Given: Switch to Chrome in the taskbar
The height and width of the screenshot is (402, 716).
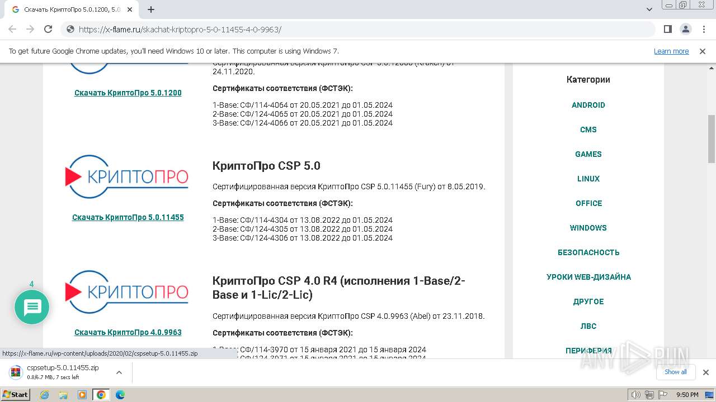Looking at the screenshot, I should [x=101, y=395].
